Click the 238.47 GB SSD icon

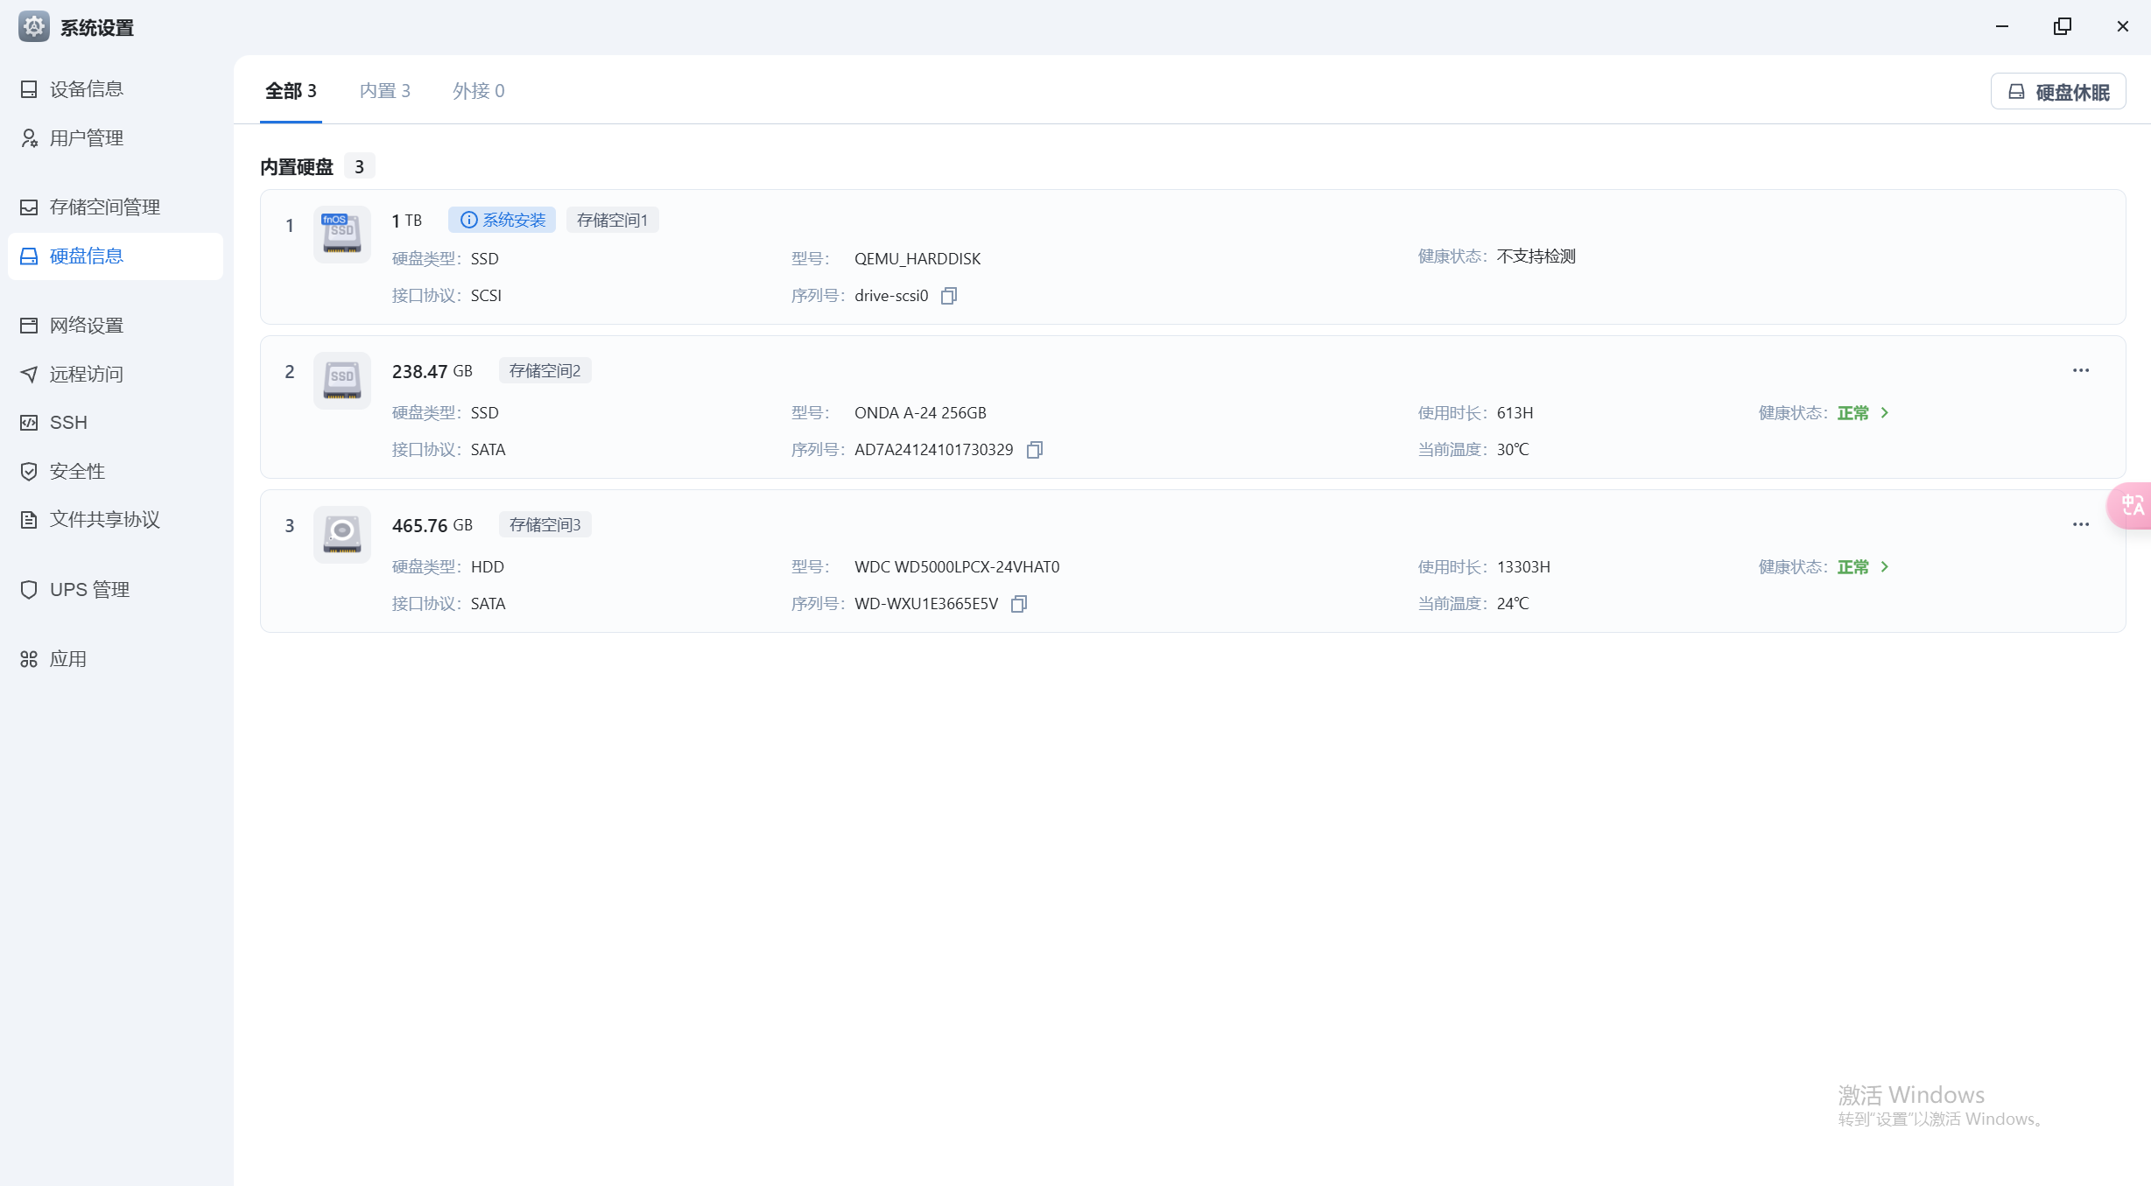(341, 380)
